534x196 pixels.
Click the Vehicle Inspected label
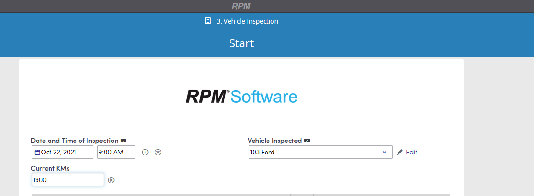coord(275,141)
